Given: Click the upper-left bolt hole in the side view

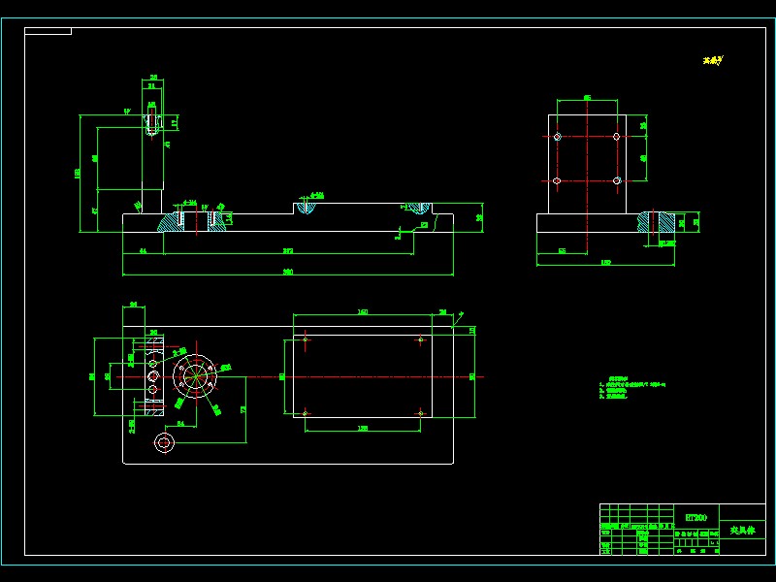Looking at the screenshot, I should [557, 137].
